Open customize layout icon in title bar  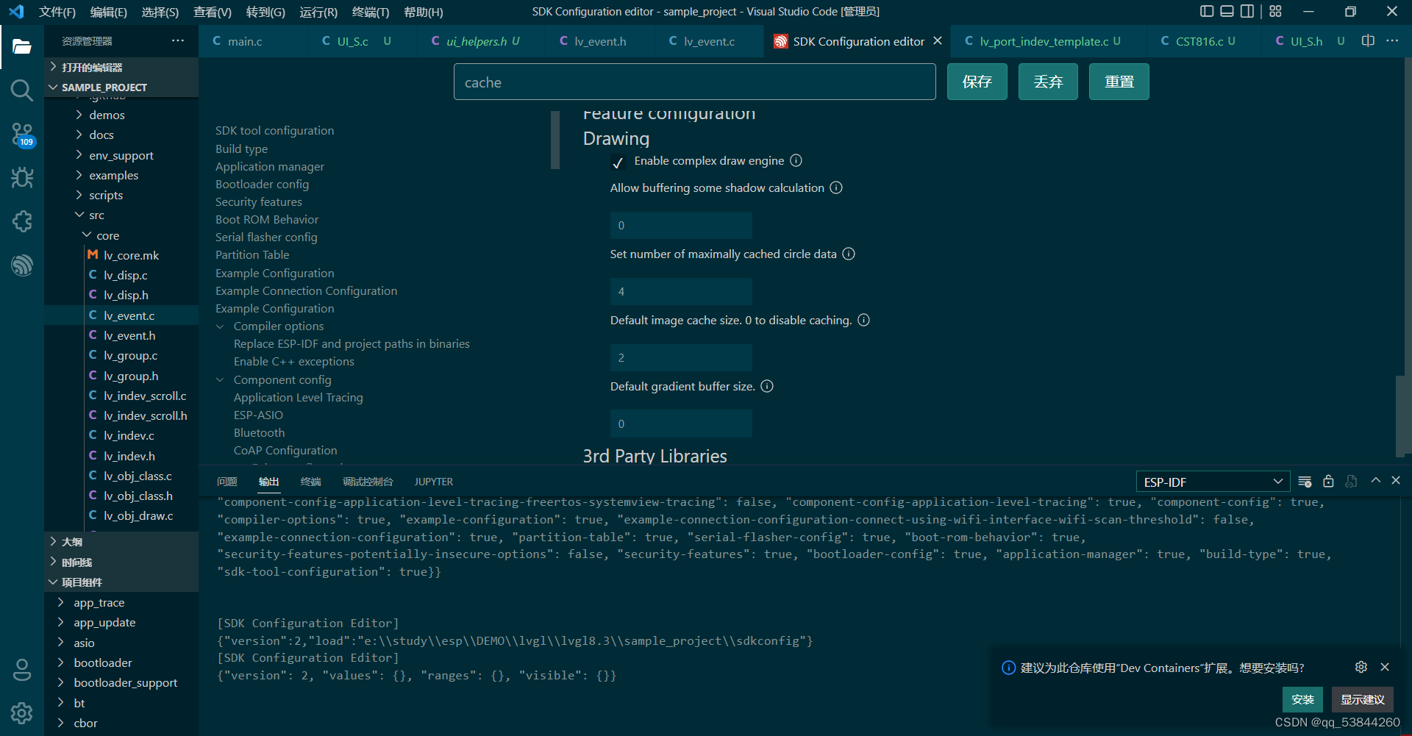click(x=1276, y=11)
